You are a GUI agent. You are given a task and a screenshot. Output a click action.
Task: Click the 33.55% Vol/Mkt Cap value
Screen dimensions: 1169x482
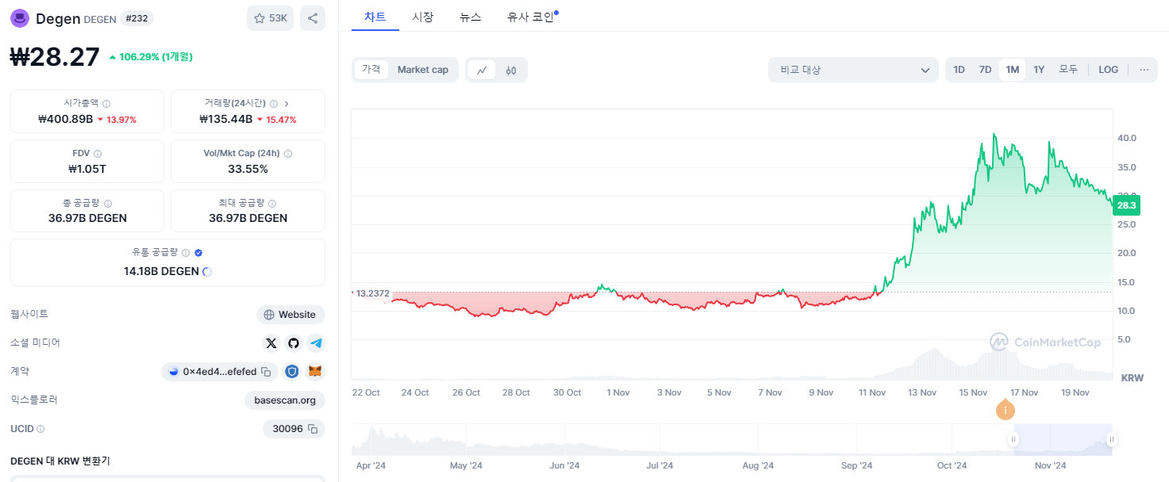coord(248,169)
